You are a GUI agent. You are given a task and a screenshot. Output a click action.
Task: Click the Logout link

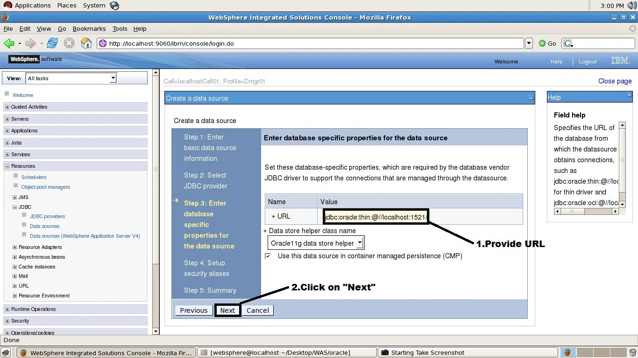tap(588, 62)
